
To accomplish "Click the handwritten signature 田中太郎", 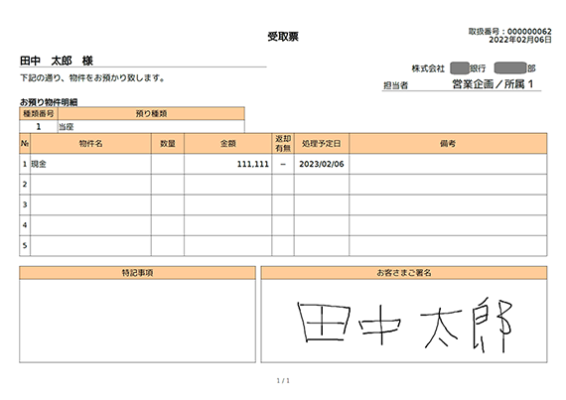I will pyautogui.click(x=405, y=326).
